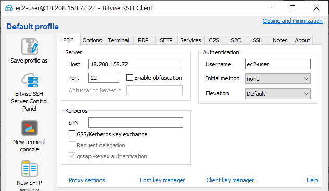This screenshot has height=191, width=329.
Task: Open Proxy settings link
Action: pos(87,180)
